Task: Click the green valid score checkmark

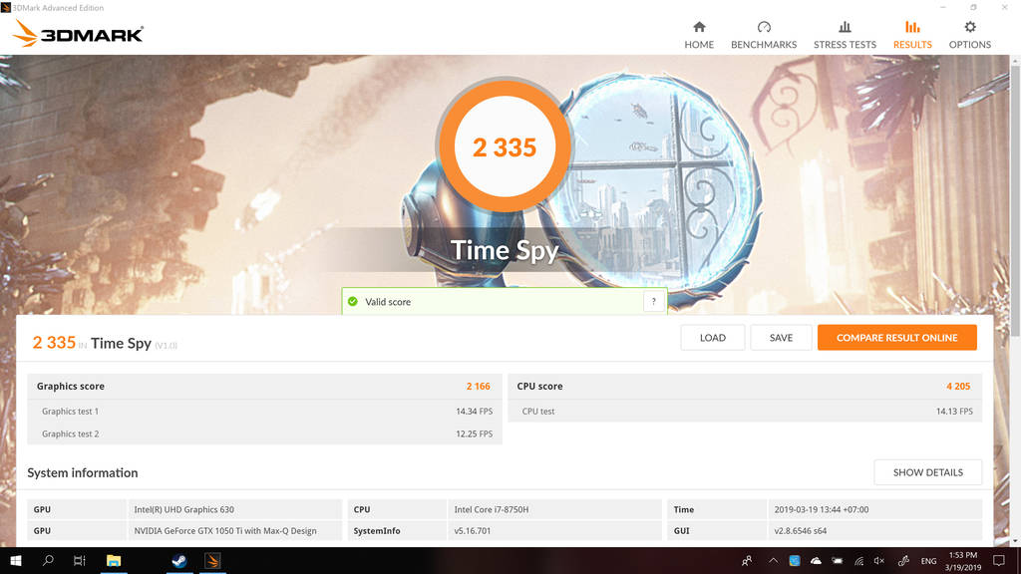Action: tap(352, 302)
